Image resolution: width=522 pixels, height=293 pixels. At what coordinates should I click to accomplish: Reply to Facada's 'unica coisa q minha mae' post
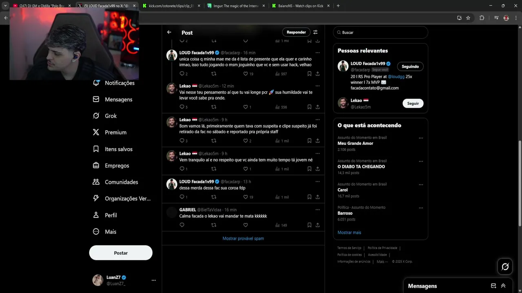click(x=182, y=74)
